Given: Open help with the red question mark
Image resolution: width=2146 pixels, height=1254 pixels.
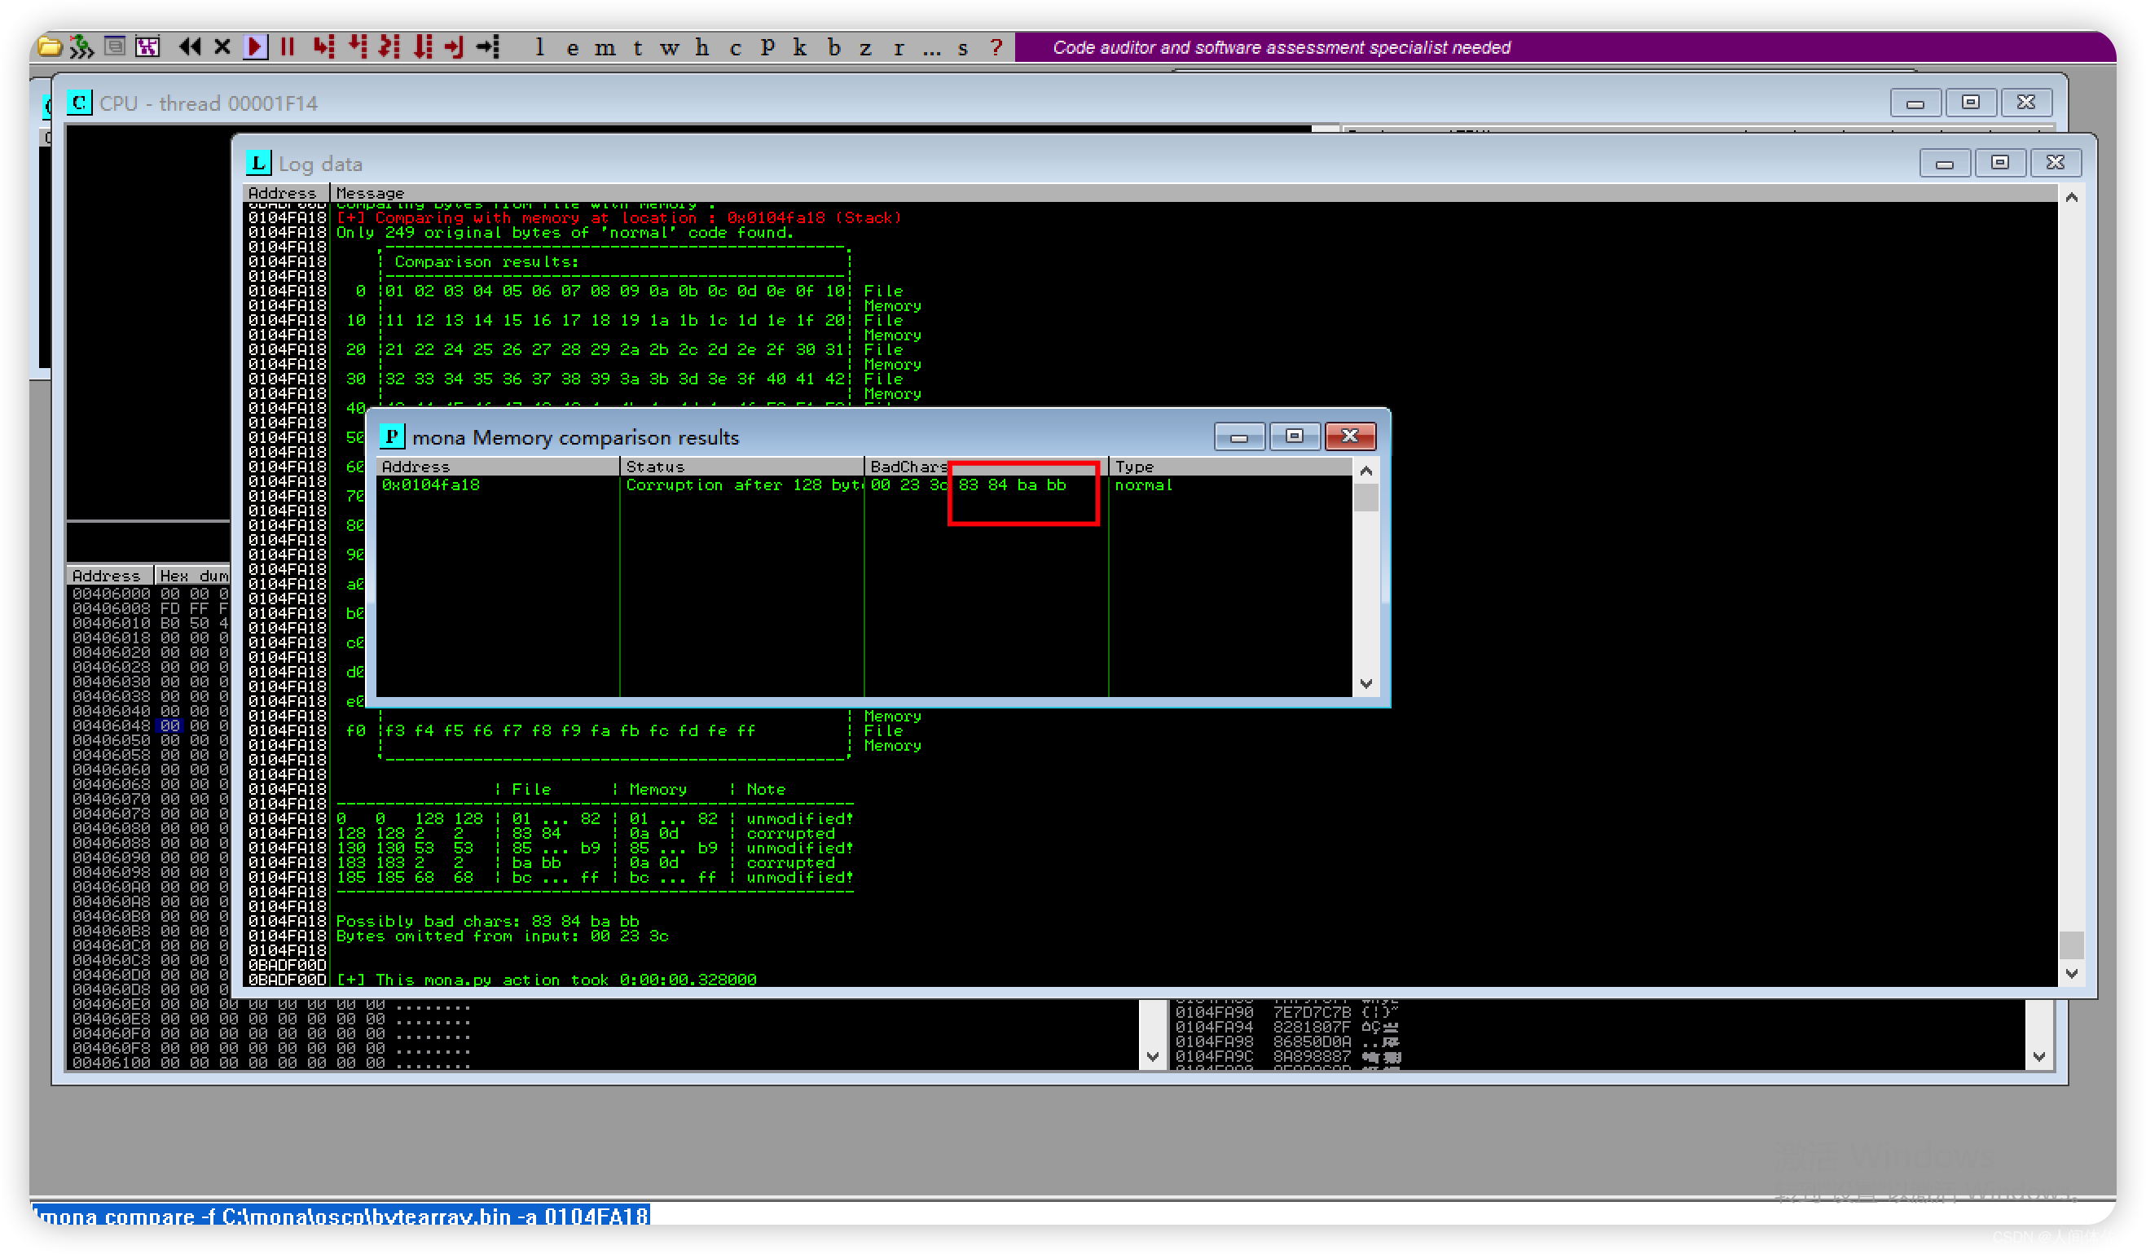Looking at the screenshot, I should pyautogui.click(x=996, y=48).
